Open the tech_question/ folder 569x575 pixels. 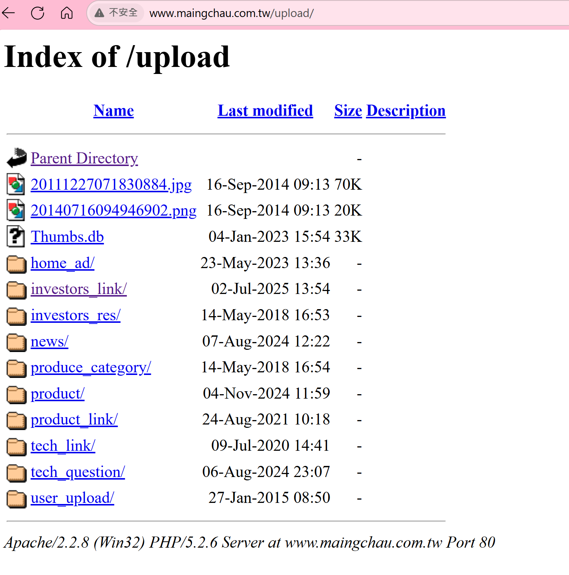pyautogui.click(x=78, y=472)
